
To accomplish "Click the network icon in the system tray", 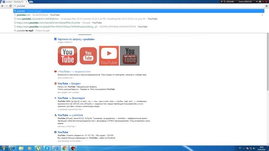I will [x=251, y=148].
